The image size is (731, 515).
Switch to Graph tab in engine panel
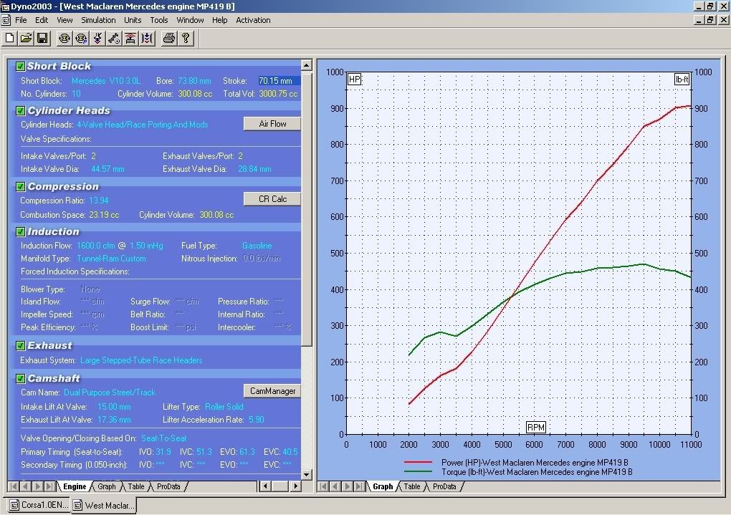click(x=106, y=486)
